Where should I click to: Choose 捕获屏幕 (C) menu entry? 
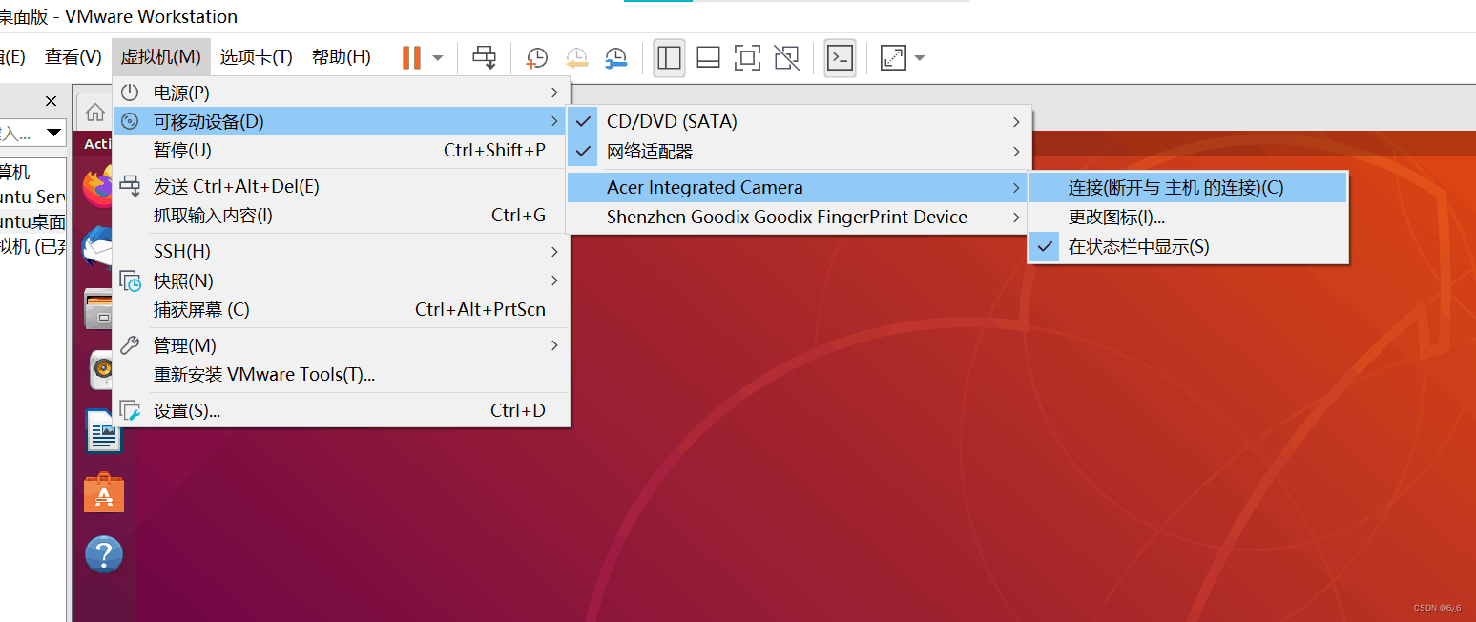[x=341, y=309]
